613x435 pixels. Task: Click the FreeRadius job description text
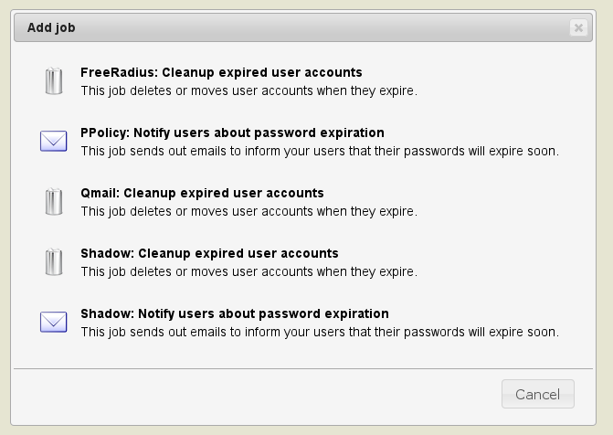pos(248,90)
